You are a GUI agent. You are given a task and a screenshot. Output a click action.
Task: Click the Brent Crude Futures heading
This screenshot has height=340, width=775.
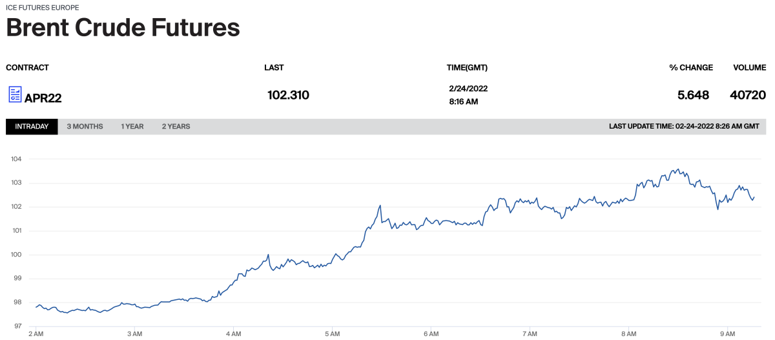123,28
